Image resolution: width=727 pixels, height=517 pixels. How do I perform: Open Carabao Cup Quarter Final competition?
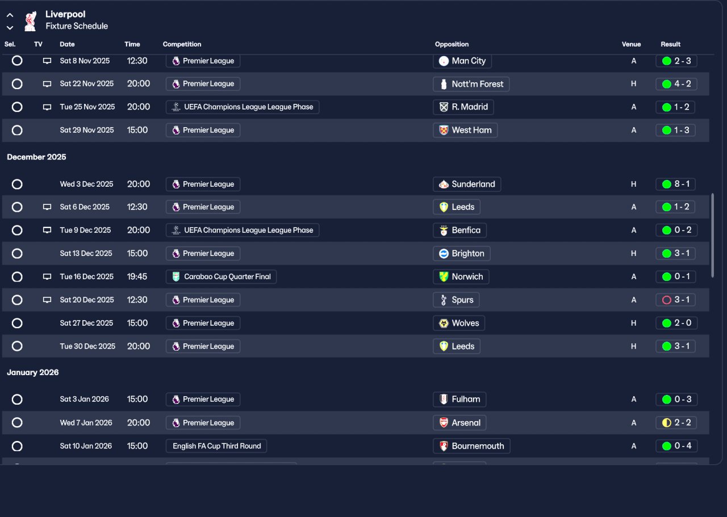pos(221,277)
